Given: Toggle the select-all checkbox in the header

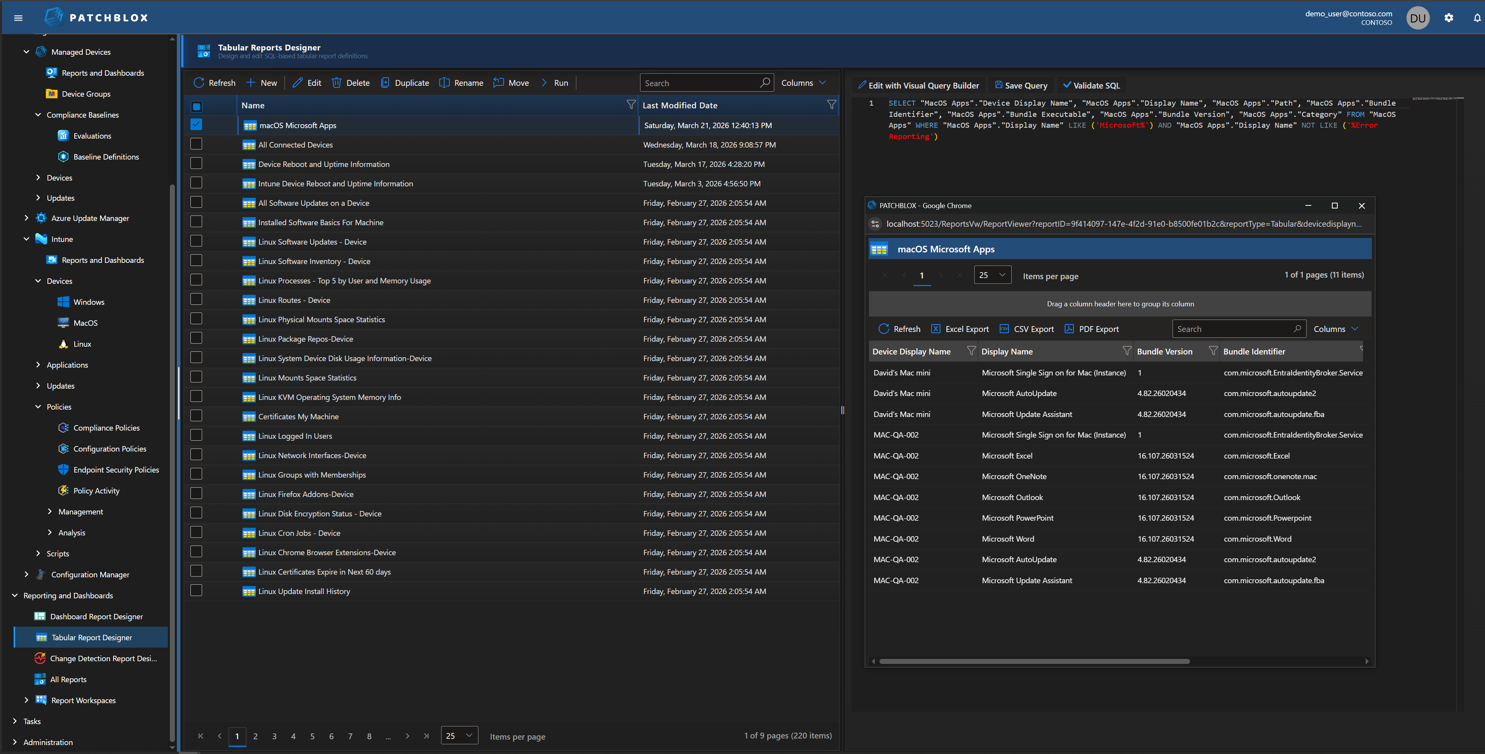Looking at the screenshot, I should click(197, 106).
